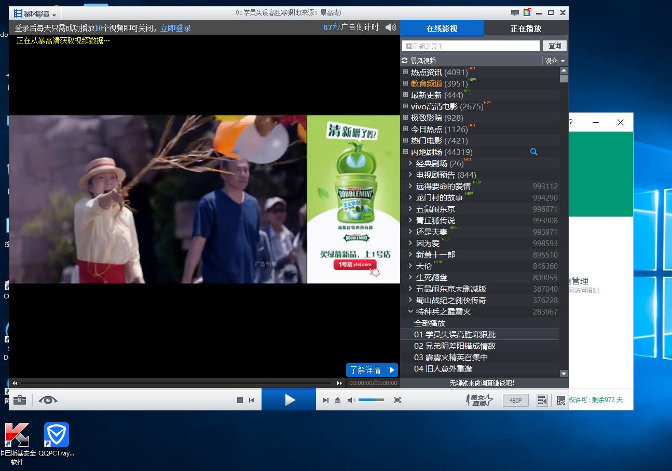
Task: Open the 观众 dropdown
Action: pyautogui.click(x=555, y=61)
